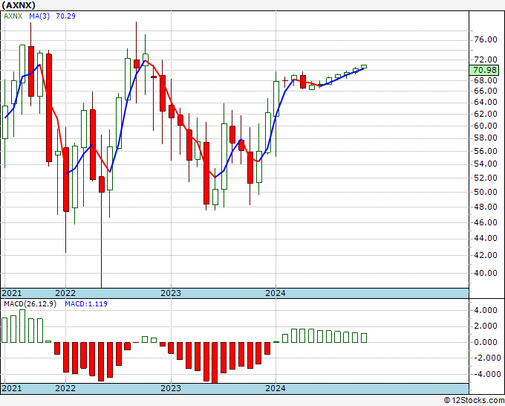Click the 0.000 MACD axis label

pos(486,342)
